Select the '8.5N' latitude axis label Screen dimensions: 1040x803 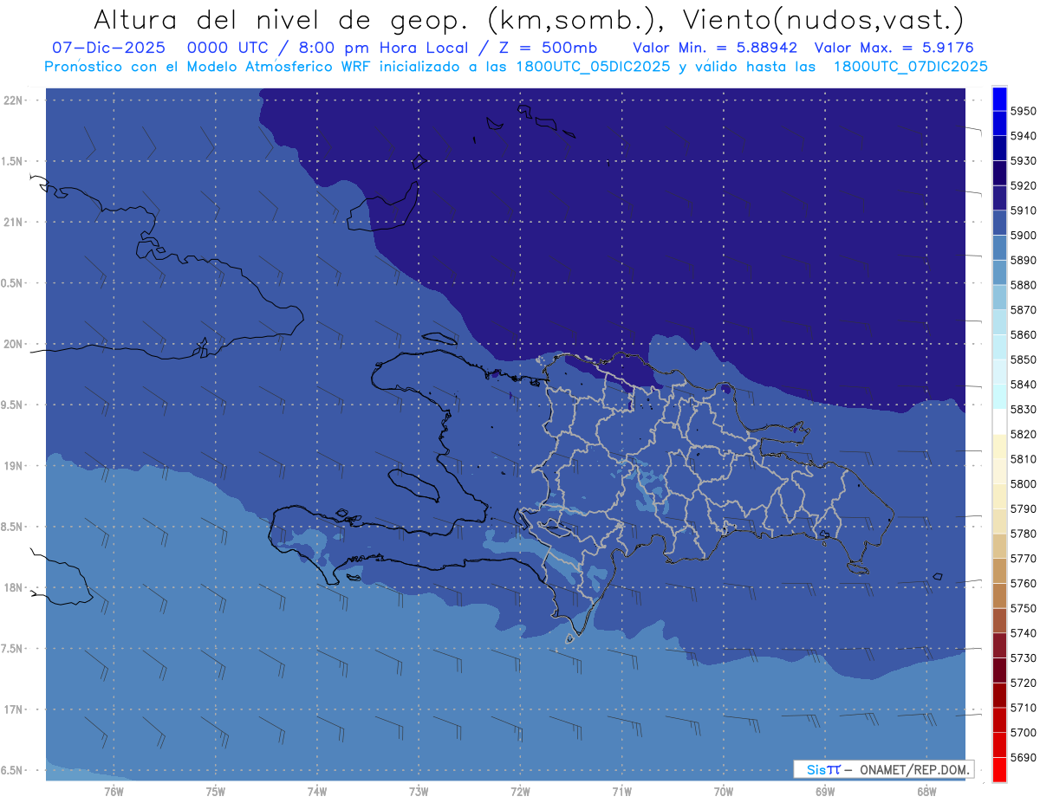tap(13, 527)
